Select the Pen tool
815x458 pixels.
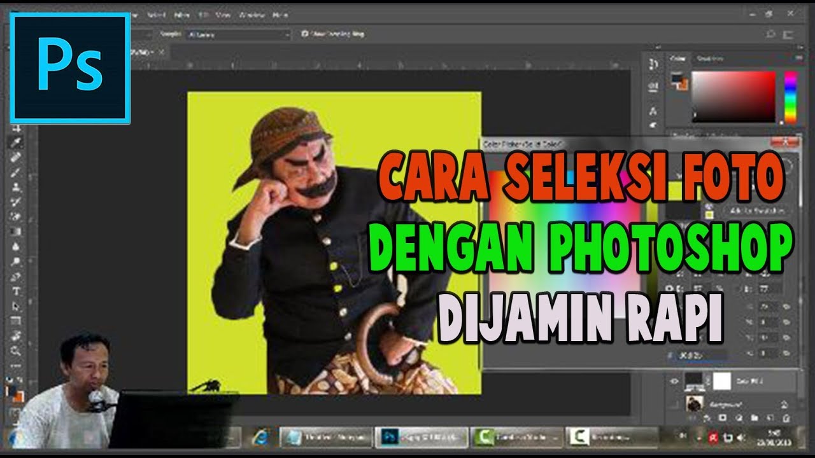(17, 277)
